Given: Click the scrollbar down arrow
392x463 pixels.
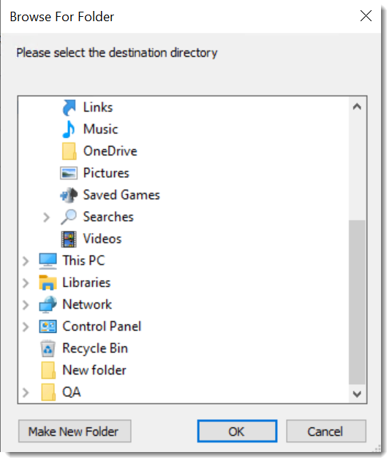Looking at the screenshot, I should click(357, 394).
